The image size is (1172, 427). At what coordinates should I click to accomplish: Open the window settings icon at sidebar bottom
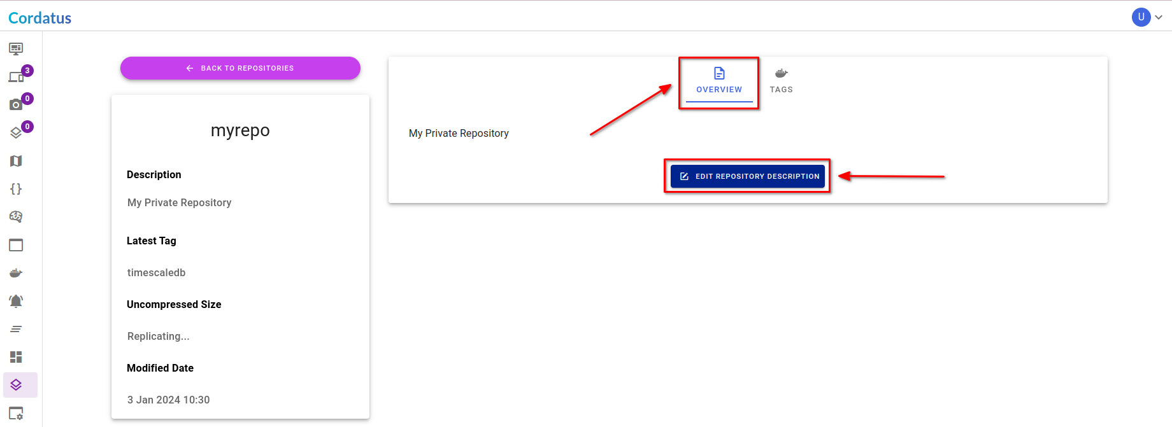16,413
